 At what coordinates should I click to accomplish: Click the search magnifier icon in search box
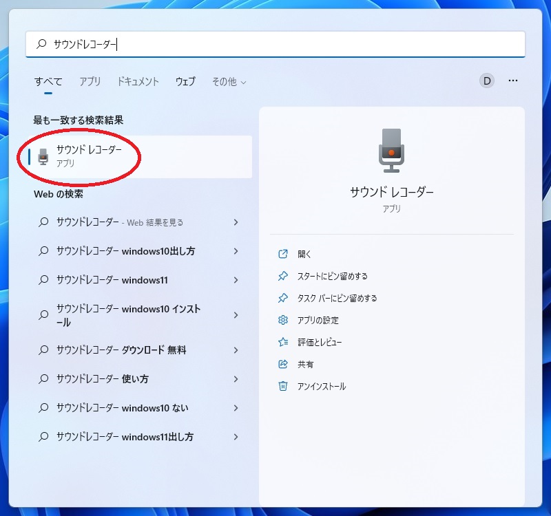tap(41, 44)
